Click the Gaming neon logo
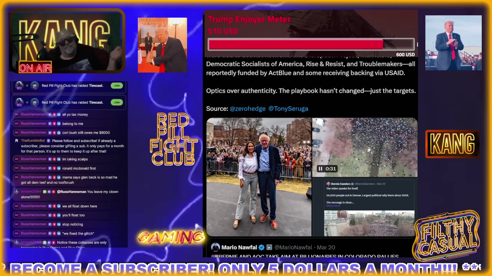The width and height of the screenshot is (492, 276). pos(171,238)
